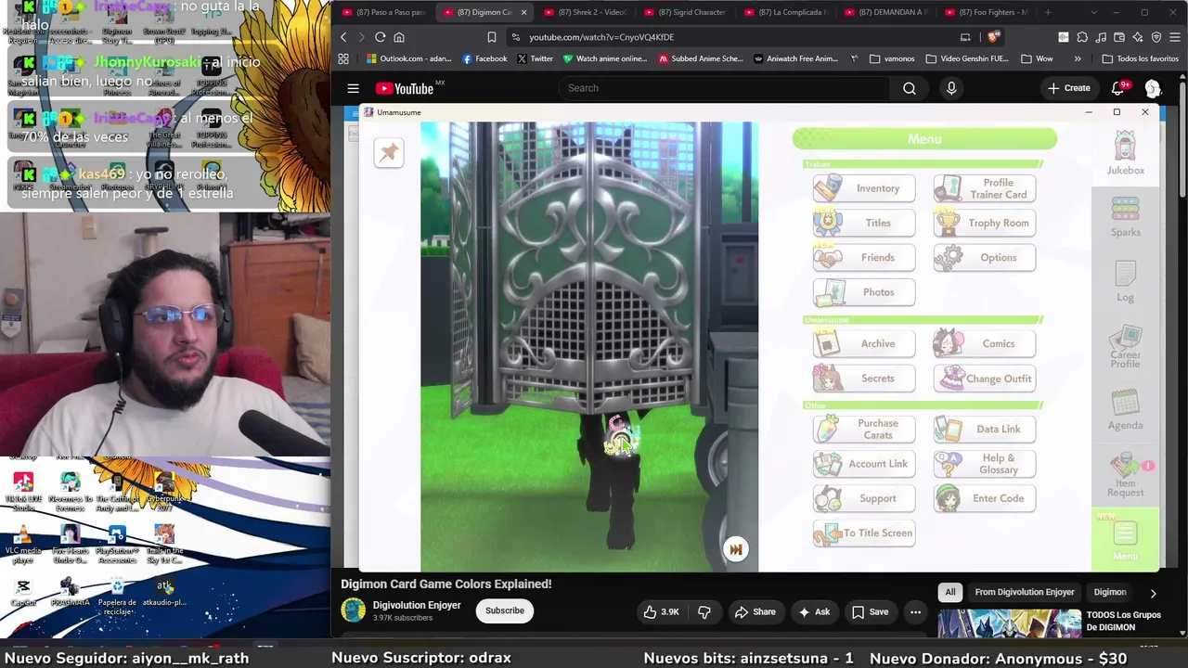Click the YouTube search magnifier button
This screenshot has width=1188, height=668.
(910, 88)
